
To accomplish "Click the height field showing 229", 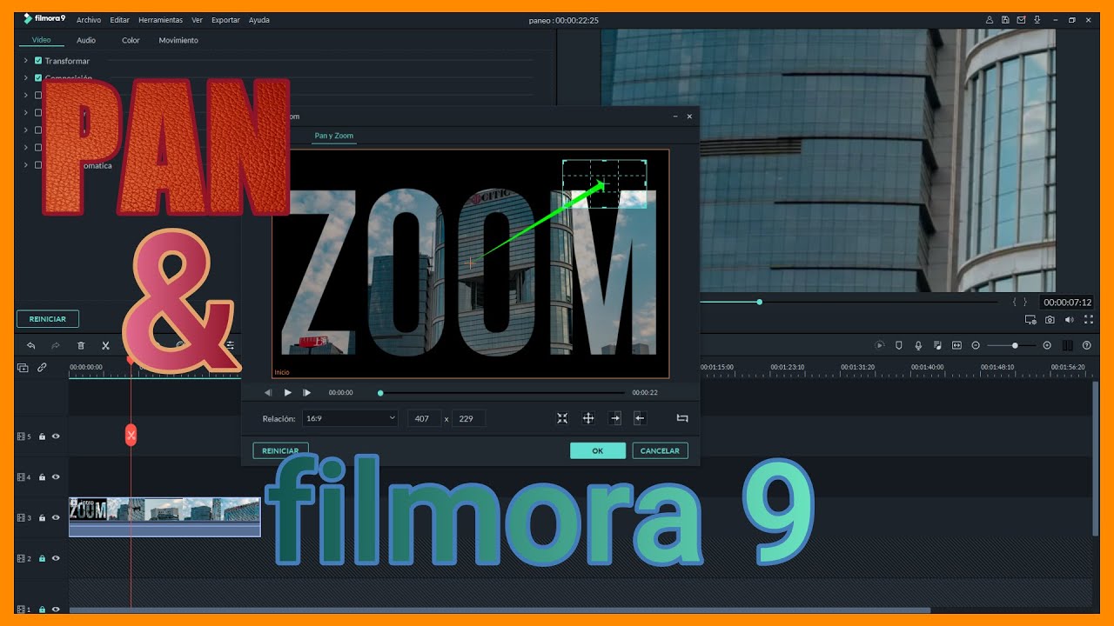I will point(469,418).
